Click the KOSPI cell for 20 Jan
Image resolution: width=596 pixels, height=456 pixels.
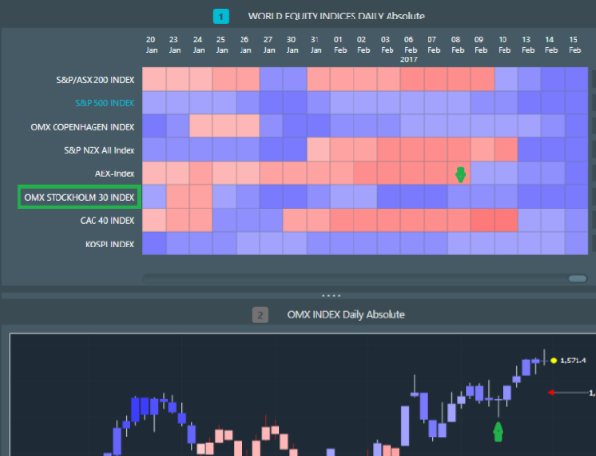tap(154, 244)
